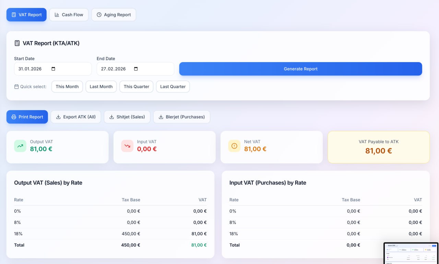
Task: Switch to the Aging Report tab
Action: click(x=114, y=15)
